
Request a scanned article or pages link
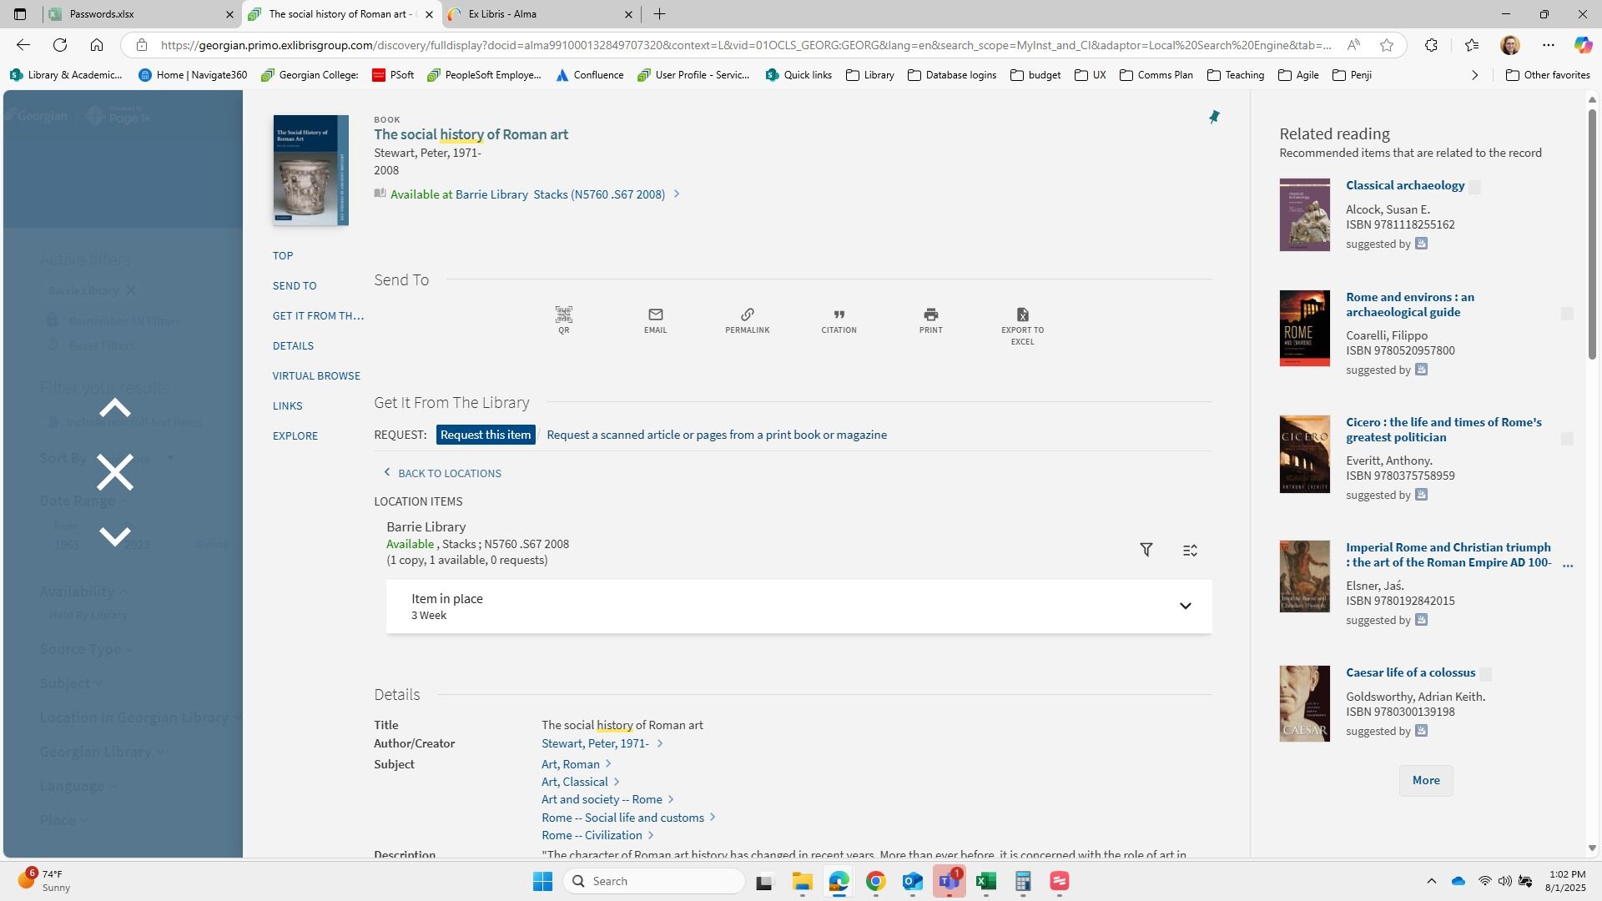pos(717,435)
